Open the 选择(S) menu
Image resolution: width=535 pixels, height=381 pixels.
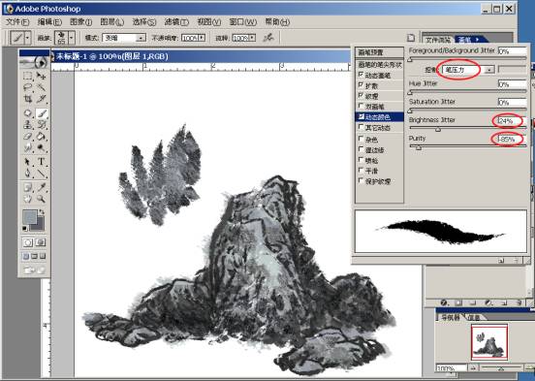point(144,22)
